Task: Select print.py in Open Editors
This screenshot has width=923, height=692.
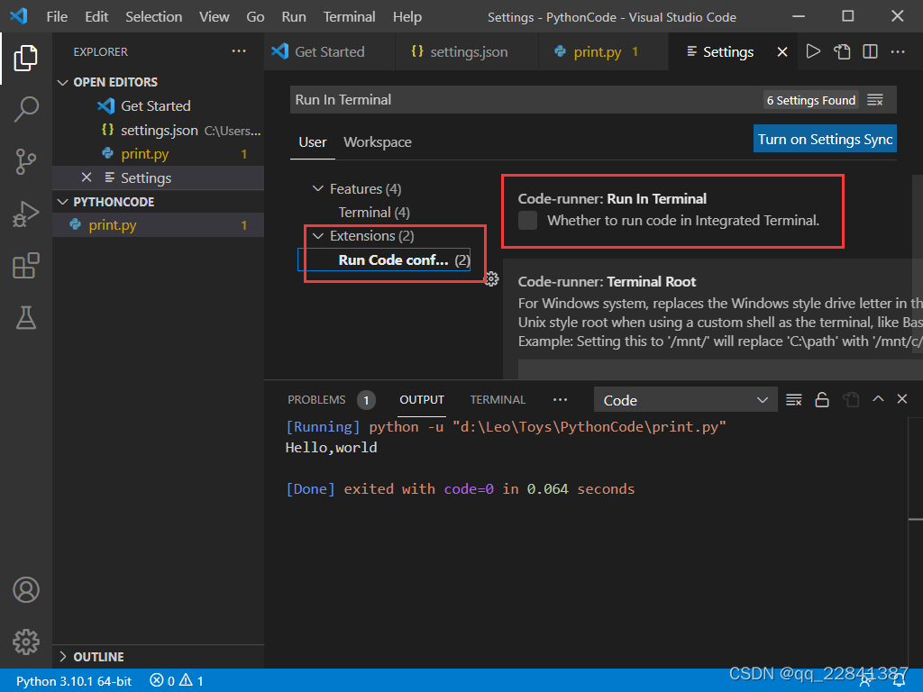Action: [x=158, y=153]
